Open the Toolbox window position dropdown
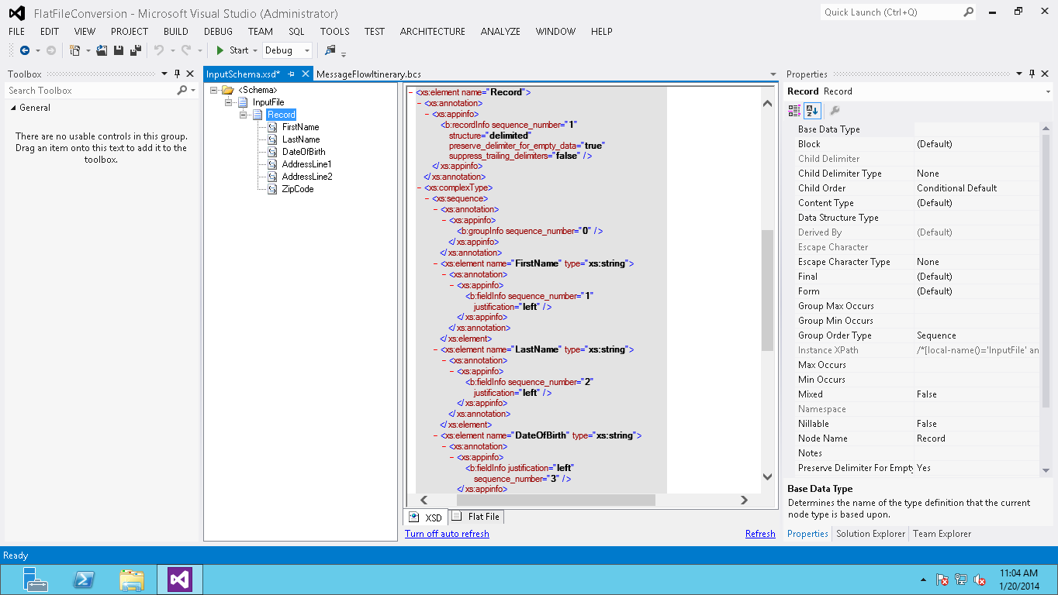 point(164,74)
